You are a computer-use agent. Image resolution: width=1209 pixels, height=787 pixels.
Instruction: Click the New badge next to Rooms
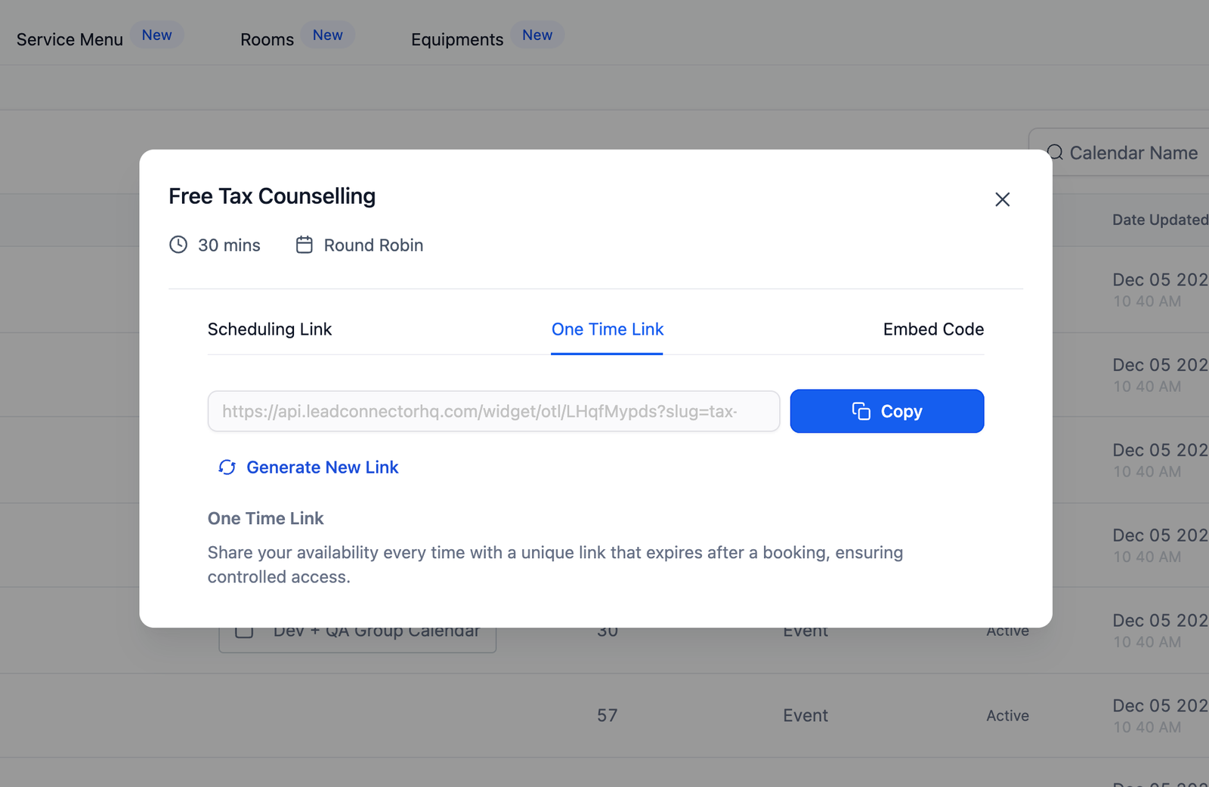coord(327,35)
